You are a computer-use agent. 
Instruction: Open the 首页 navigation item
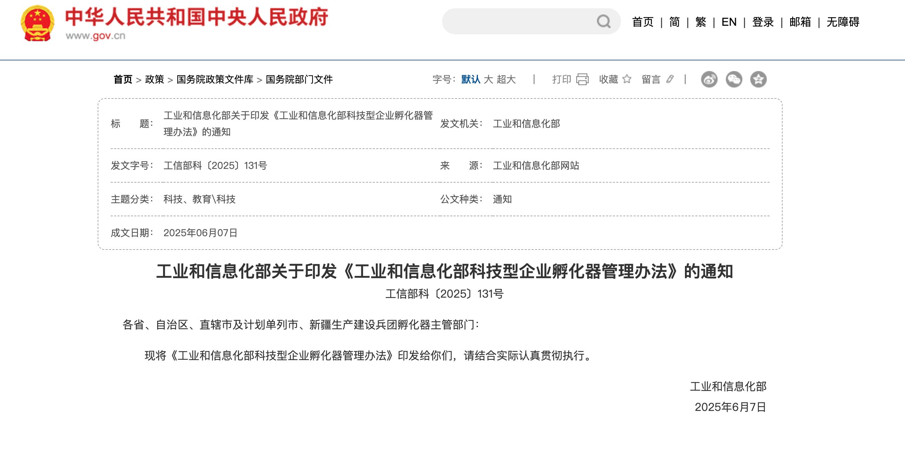pos(643,22)
